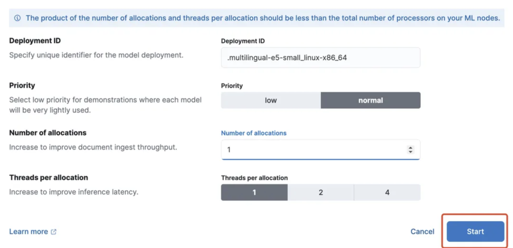Click the Priority label above the low/normal selector
The height and width of the screenshot is (248, 513).
point(232,86)
